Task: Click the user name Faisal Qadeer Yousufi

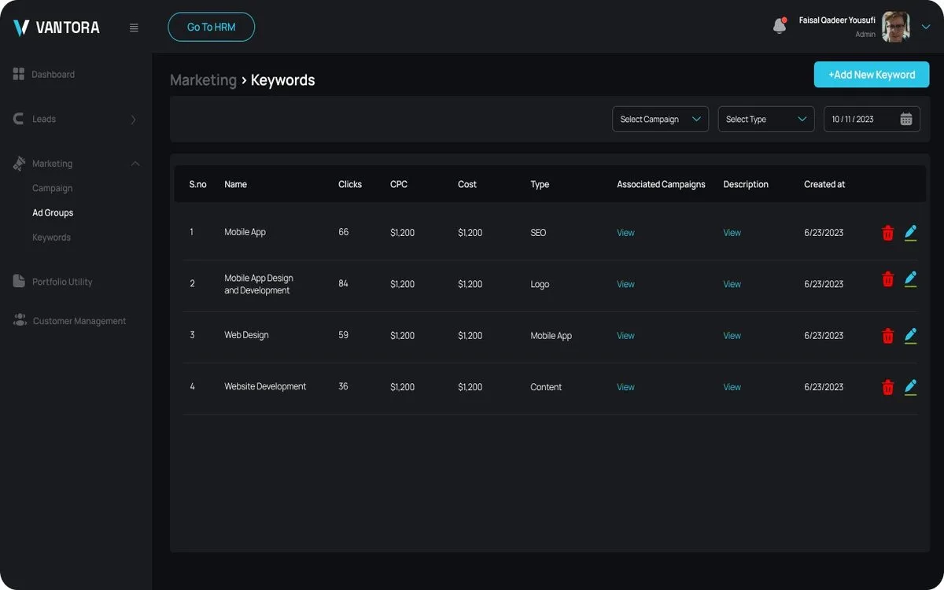Action: click(837, 20)
